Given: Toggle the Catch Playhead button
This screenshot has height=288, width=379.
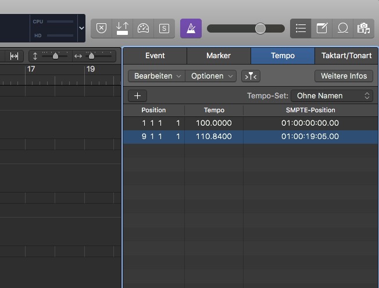Looking at the screenshot, I should pyautogui.click(x=251, y=76).
